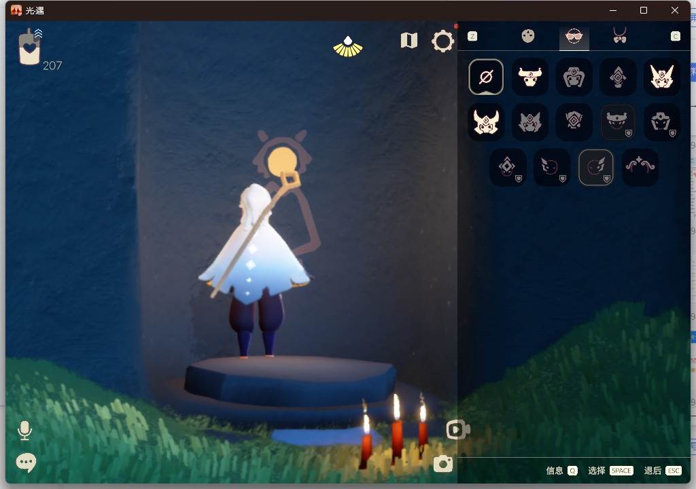Choose the outlined half mask with right-side flame
Viewport: 696px width, 489px height.
[x=595, y=167]
